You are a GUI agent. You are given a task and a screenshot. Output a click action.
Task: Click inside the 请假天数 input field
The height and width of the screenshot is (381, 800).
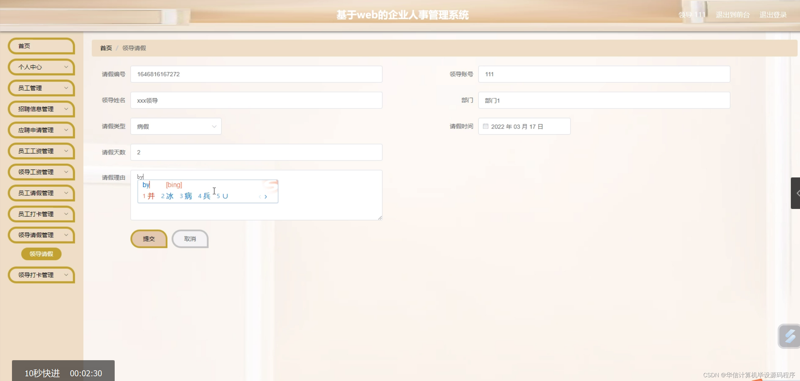256,152
